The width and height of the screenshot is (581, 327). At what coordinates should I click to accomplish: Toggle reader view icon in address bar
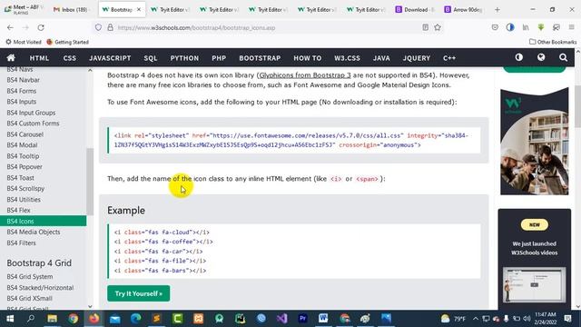(426, 27)
